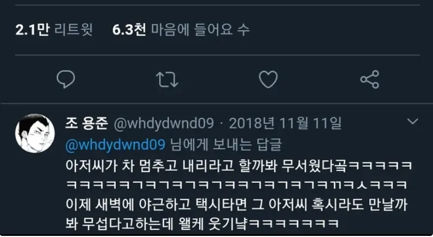Viewport: 433px width, 237px height.
Task: Follow the blue @whdydwnd09 mention link
Action: click(115, 144)
